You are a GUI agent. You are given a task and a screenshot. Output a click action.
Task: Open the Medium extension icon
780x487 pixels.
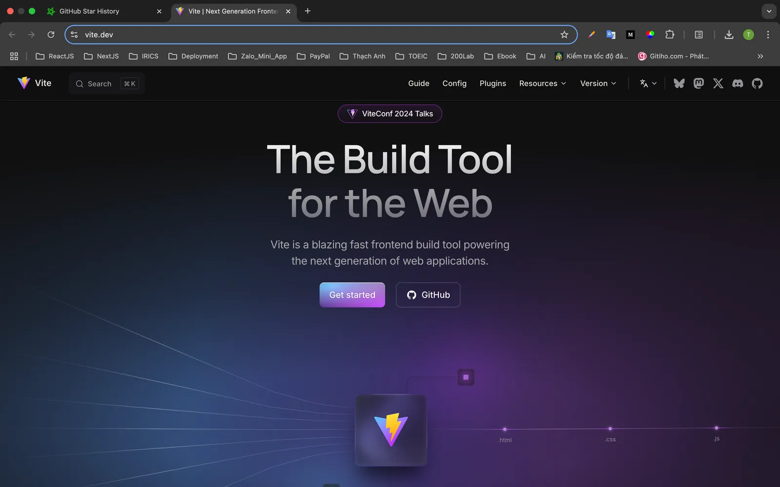click(x=630, y=35)
